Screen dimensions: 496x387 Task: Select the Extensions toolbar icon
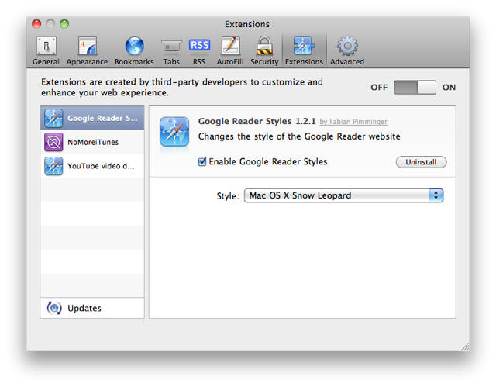(x=304, y=50)
